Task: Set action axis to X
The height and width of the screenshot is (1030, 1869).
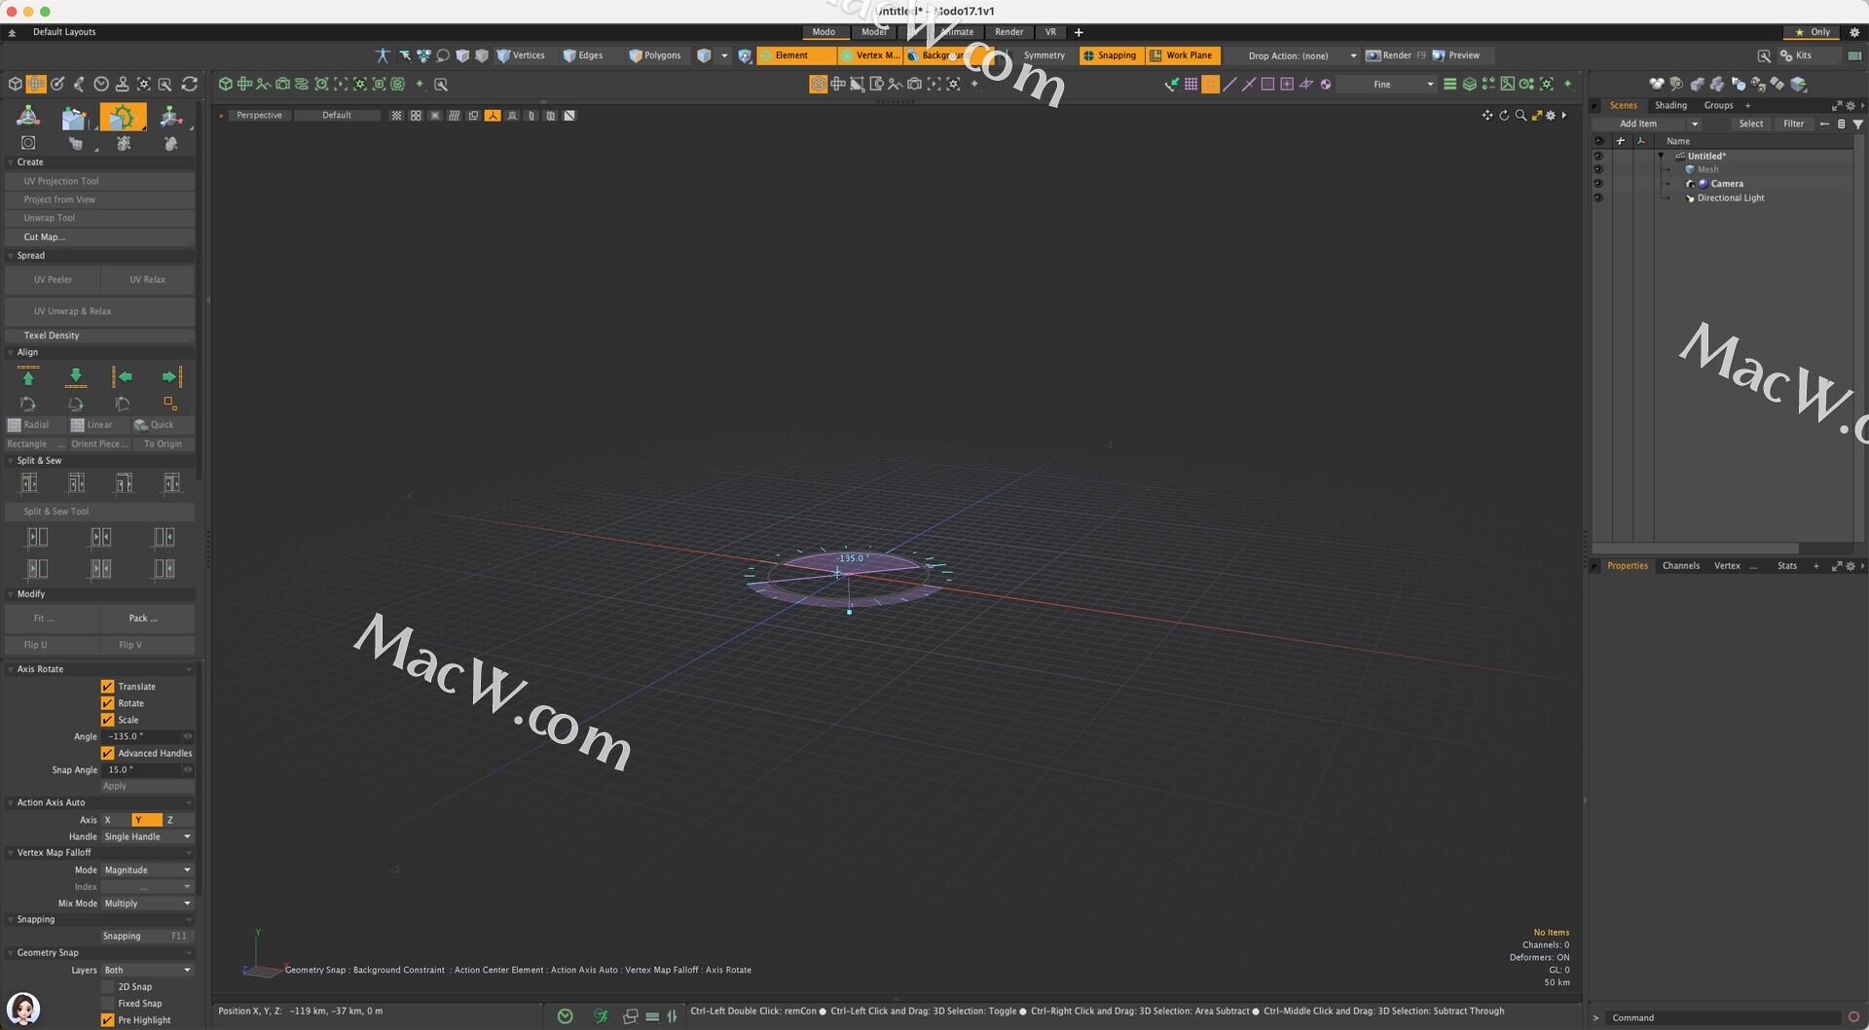Action: [115, 820]
